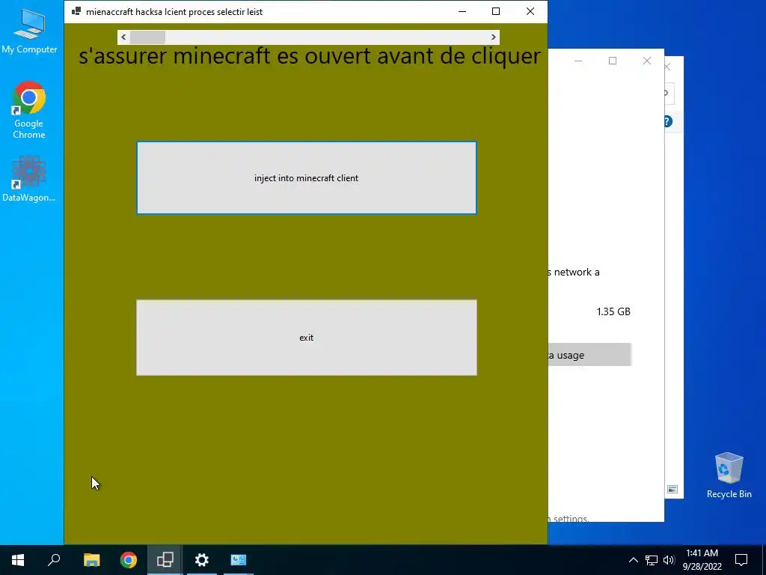Click data usage button in Settings window
Screen dimensions: 766x575
pyautogui.click(x=589, y=355)
